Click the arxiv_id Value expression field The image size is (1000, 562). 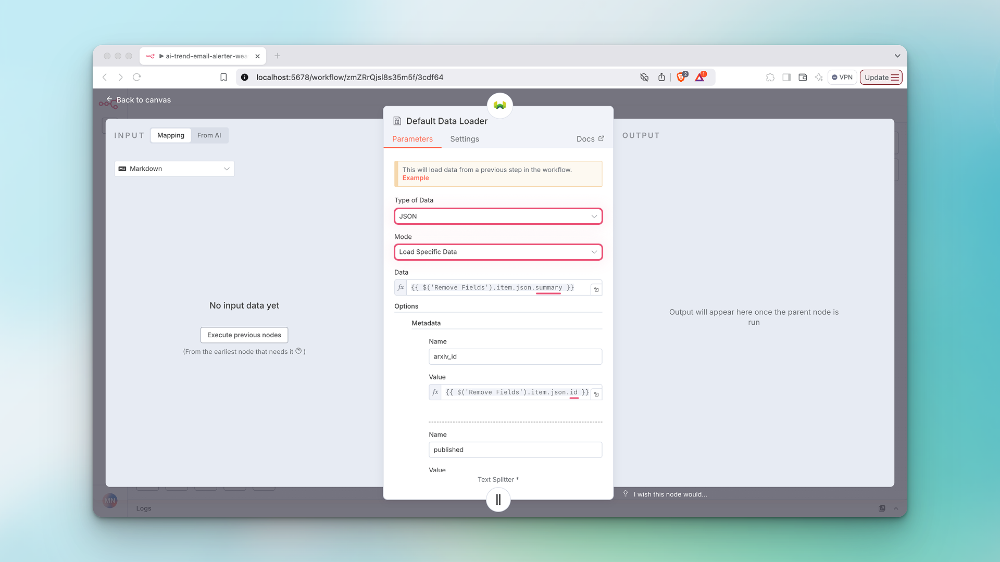pos(517,392)
